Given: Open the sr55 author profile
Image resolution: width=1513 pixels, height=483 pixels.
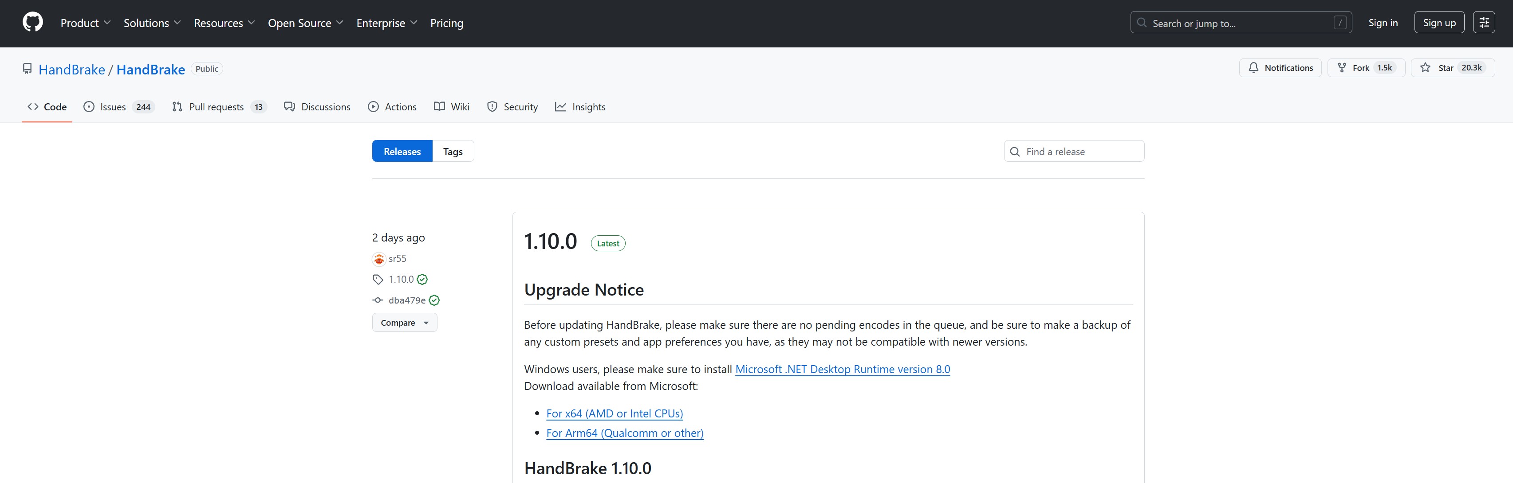Looking at the screenshot, I should click(398, 258).
